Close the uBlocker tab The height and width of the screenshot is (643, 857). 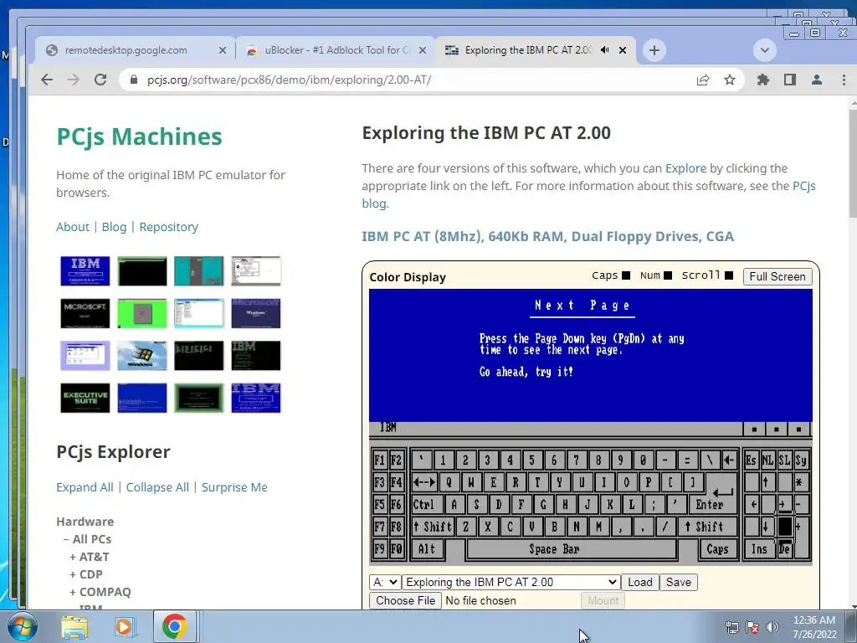point(423,50)
